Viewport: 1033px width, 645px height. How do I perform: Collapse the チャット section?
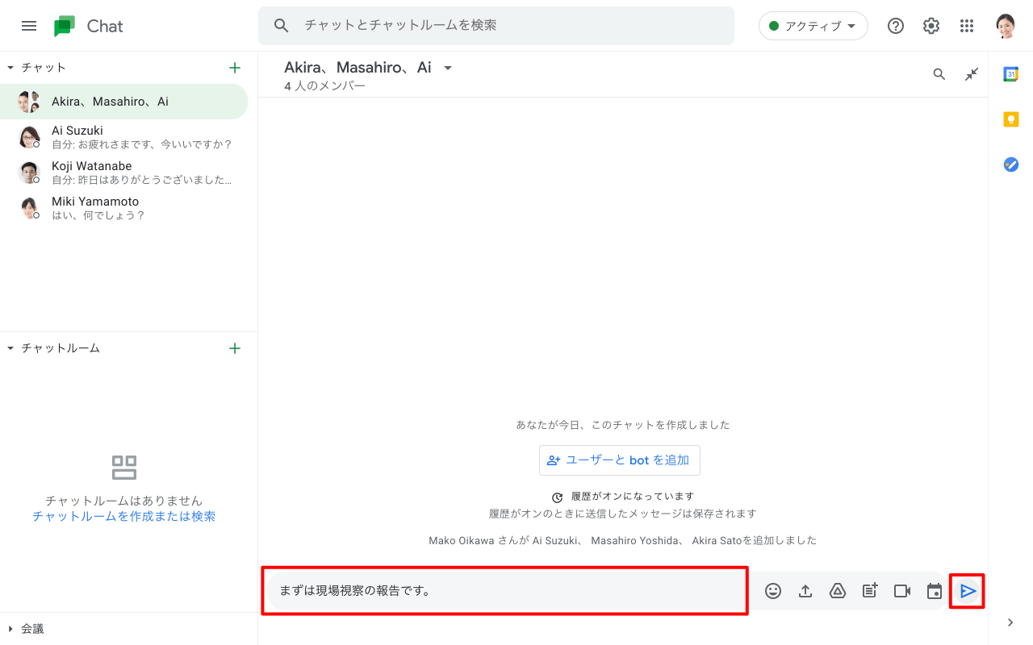click(x=10, y=68)
